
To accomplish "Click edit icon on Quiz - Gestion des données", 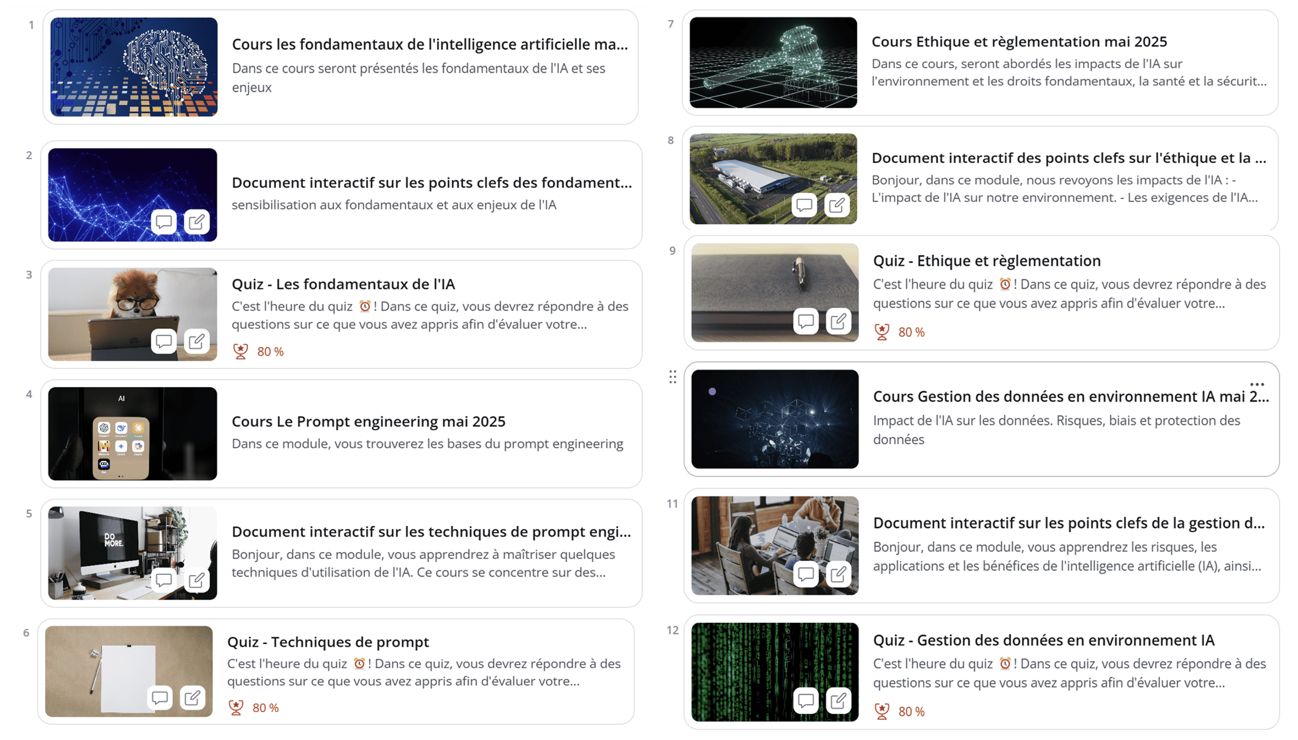I will click(x=838, y=701).
